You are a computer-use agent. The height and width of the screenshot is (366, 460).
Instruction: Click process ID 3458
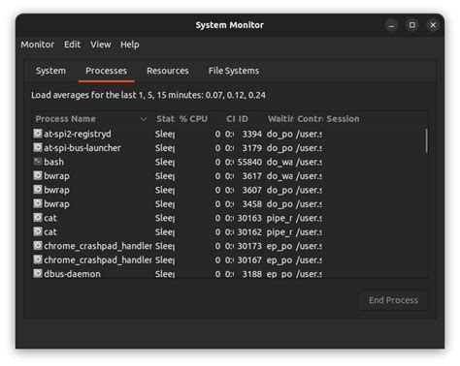[x=252, y=204]
